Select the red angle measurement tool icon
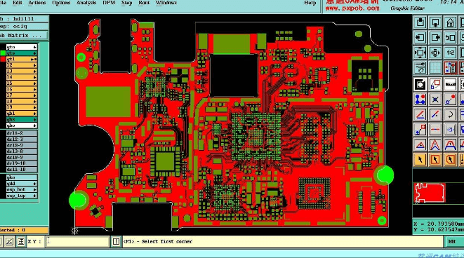The image size is (464, 258). tap(420, 114)
